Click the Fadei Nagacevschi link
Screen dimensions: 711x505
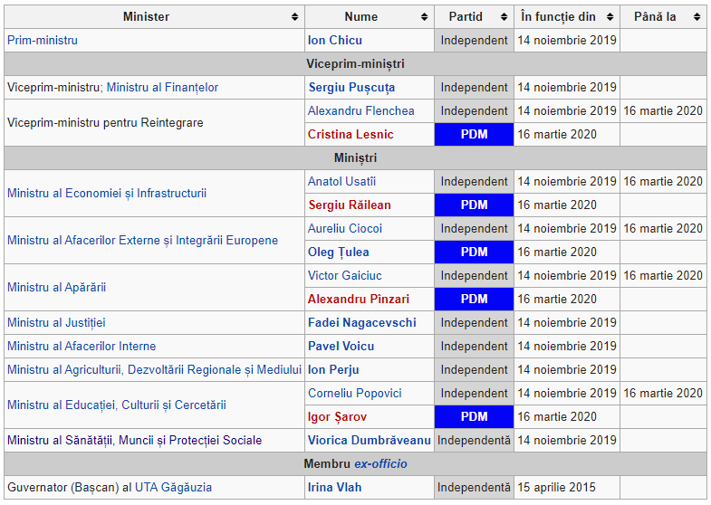click(362, 323)
